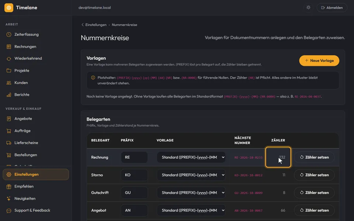The height and width of the screenshot is (221, 354).
Task: Click the GU prefix field for Gutschrift
Action: pyautogui.click(x=134, y=193)
